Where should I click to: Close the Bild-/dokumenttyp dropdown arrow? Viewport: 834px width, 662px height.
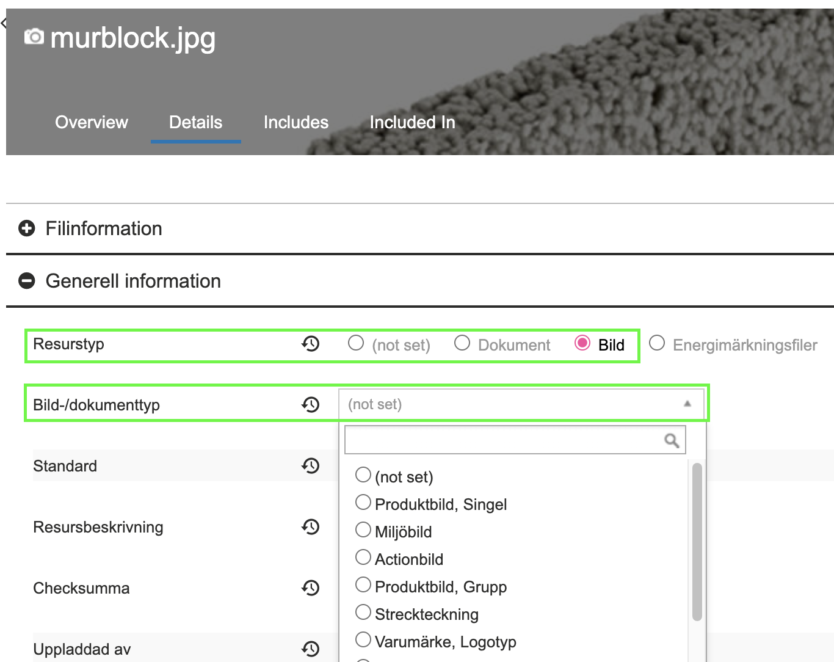(687, 404)
